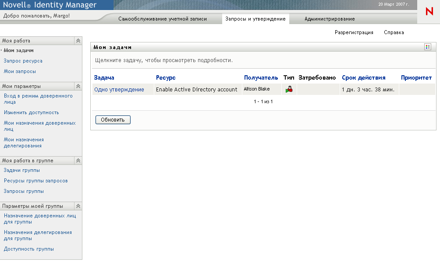Open the Одно утверждение task
440x262 pixels.
pyautogui.click(x=119, y=89)
